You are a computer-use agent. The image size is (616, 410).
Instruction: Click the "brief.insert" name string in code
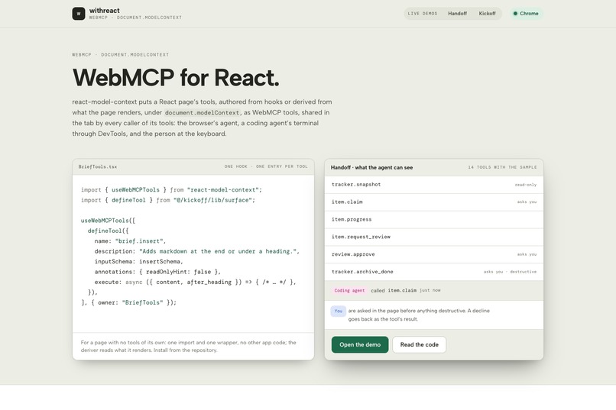point(141,241)
